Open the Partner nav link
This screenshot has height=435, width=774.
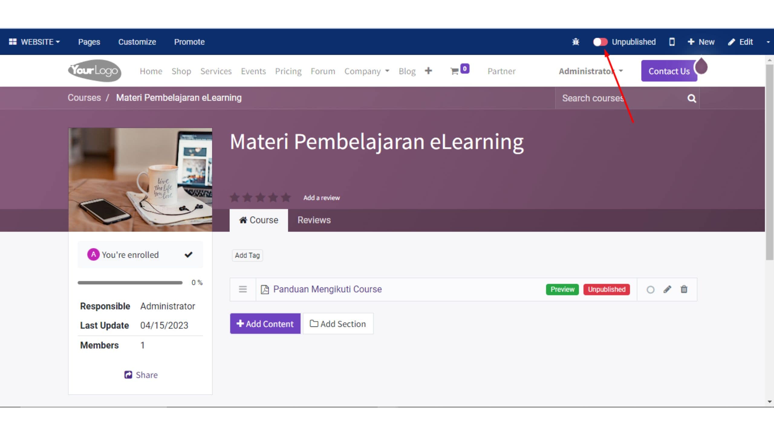pyautogui.click(x=501, y=71)
